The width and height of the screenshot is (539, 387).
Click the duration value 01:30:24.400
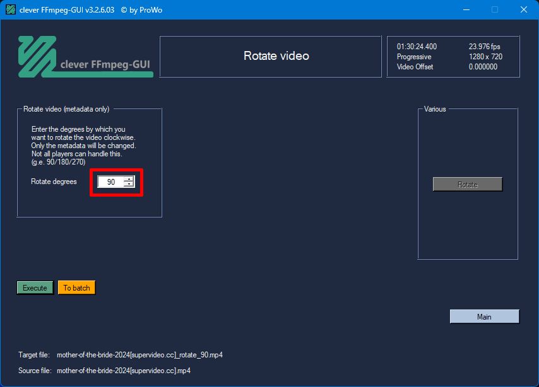click(417, 47)
